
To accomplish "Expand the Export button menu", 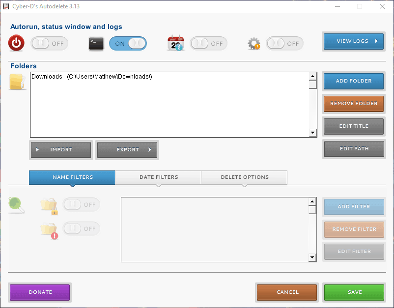I will [128, 150].
